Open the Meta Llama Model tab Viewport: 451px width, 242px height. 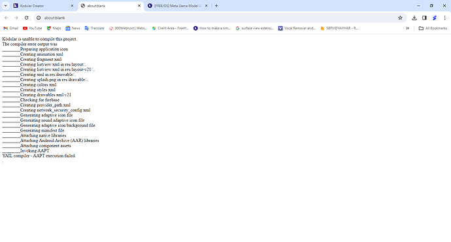[x=178, y=6]
